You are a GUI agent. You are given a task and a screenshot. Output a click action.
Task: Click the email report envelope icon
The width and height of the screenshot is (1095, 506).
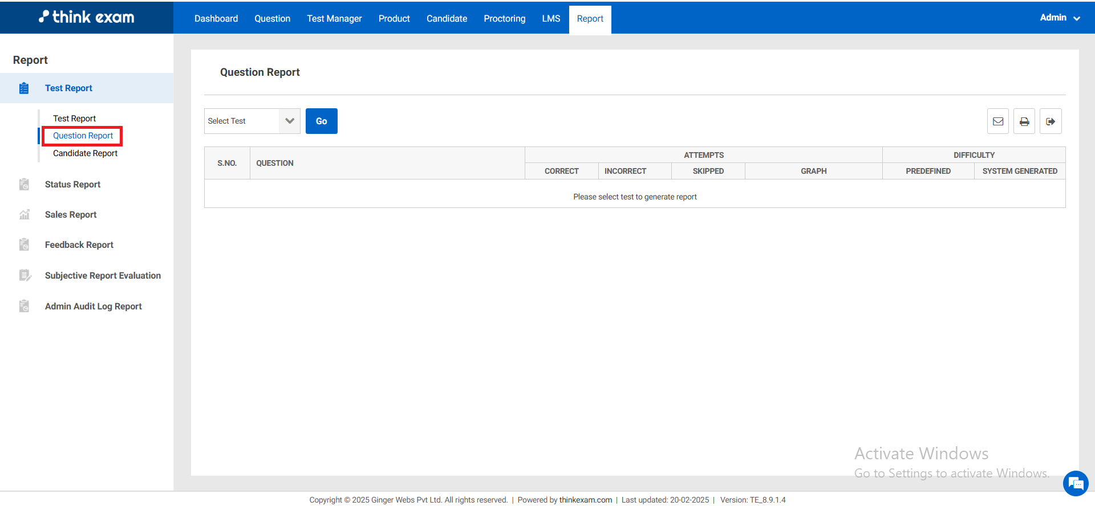coord(997,121)
